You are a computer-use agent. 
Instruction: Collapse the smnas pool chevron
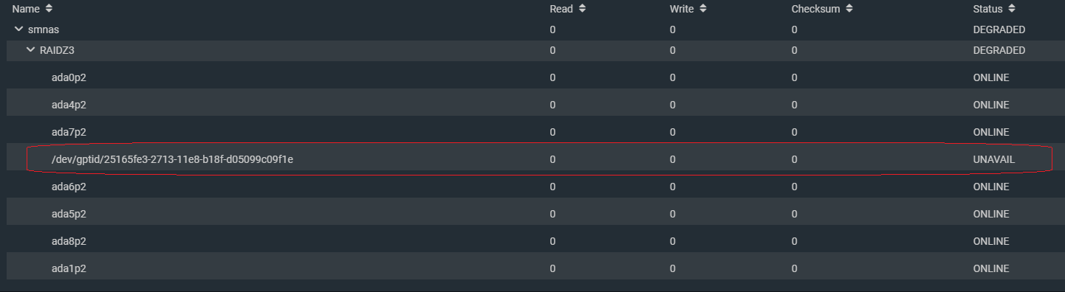(x=18, y=29)
